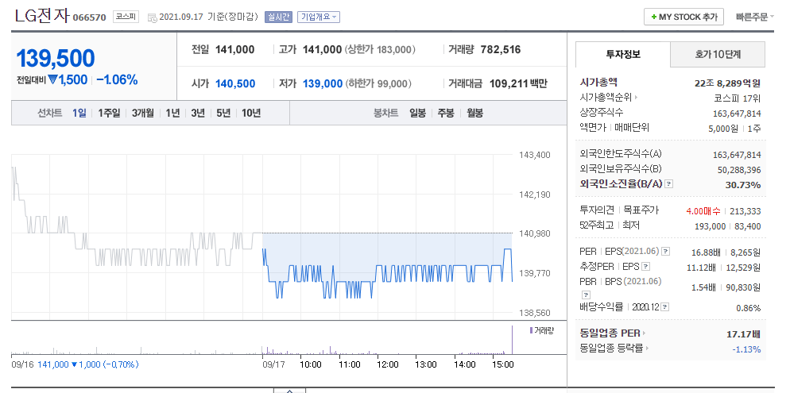790x393 pixels.
Task: Click the stock code 066570
Action: (89, 17)
